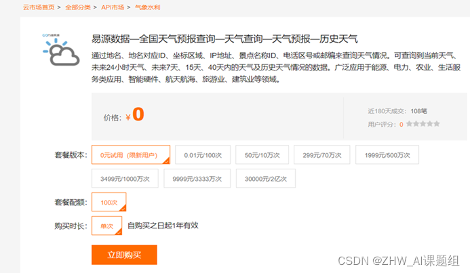470x273 pixels.
Task: Select the 30000元/2亿次 package
Action: click(x=266, y=178)
